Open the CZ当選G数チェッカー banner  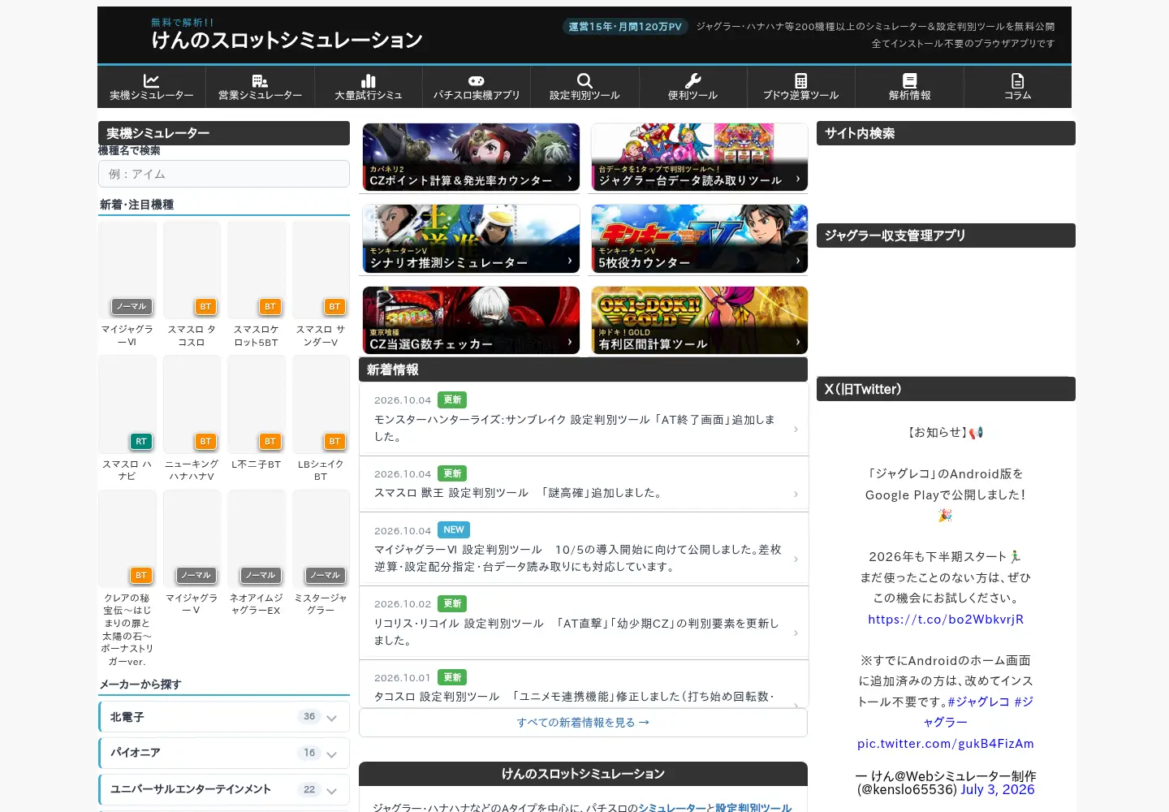click(471, 320)
